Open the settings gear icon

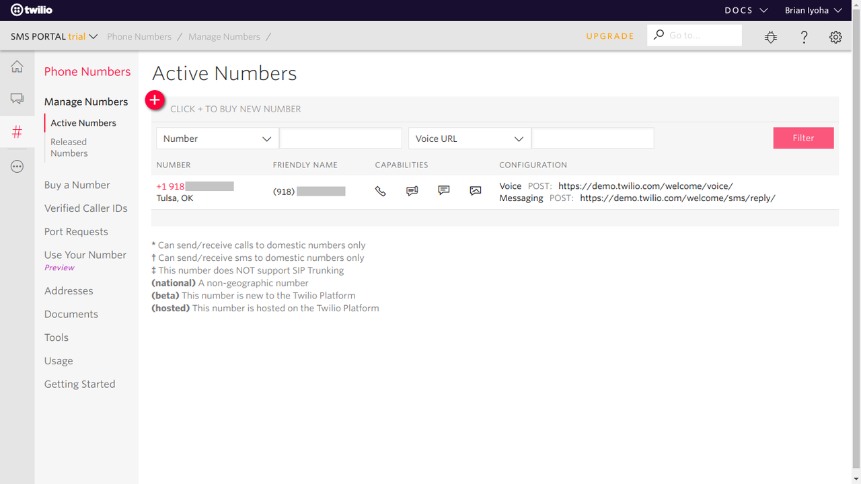[x=835, y=37]
